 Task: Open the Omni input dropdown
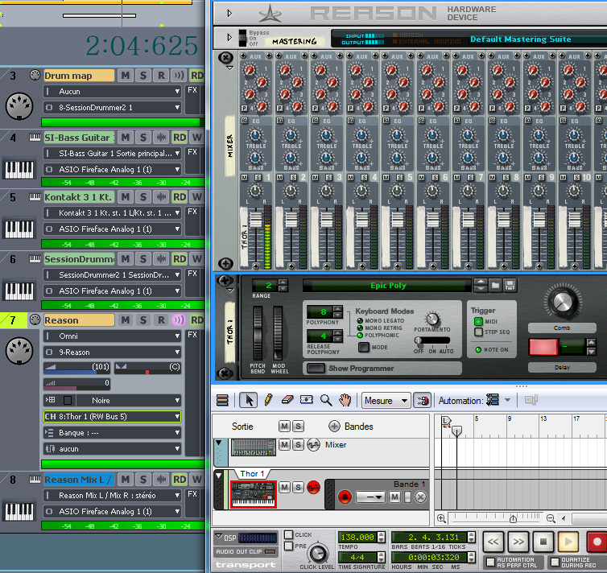112,336
